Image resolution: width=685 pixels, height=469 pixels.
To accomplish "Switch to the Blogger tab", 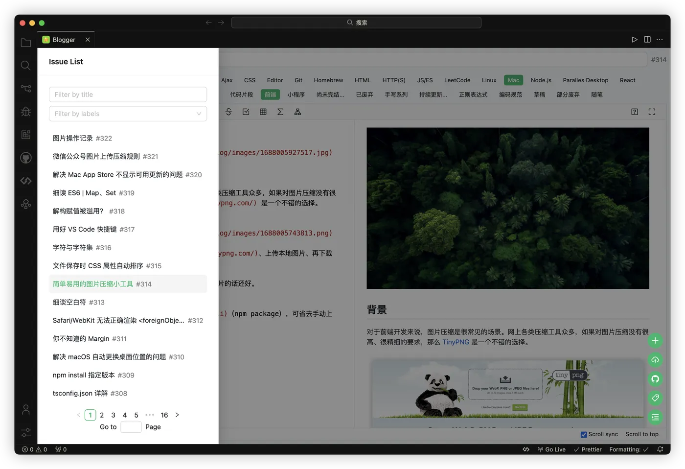I will tap(64, 40).
